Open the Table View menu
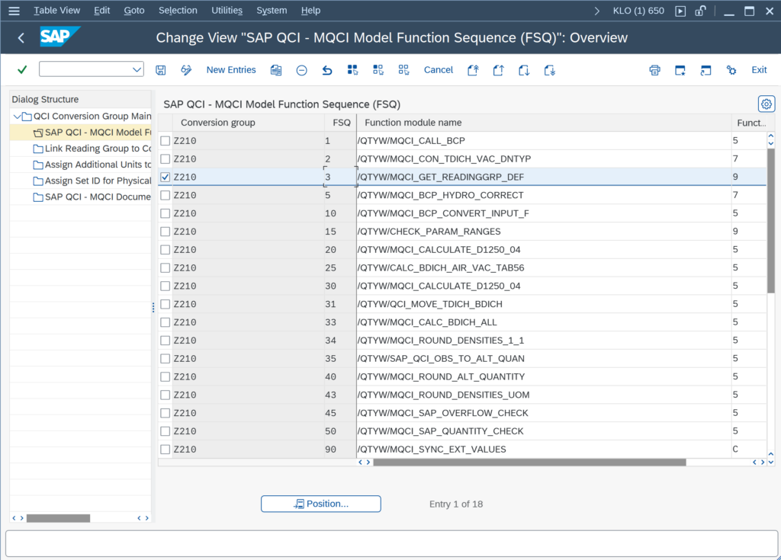781x560 pixels. (56, 11)
